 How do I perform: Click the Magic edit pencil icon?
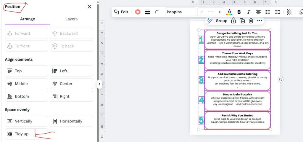pos(210,21)
